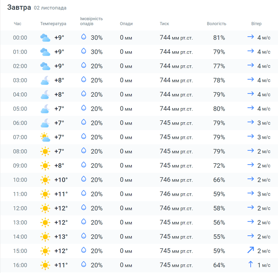Click the sun icon at 12:00
Image resolution: width=278 pixels, height=273 pixels.
click(x=45, y=208)
